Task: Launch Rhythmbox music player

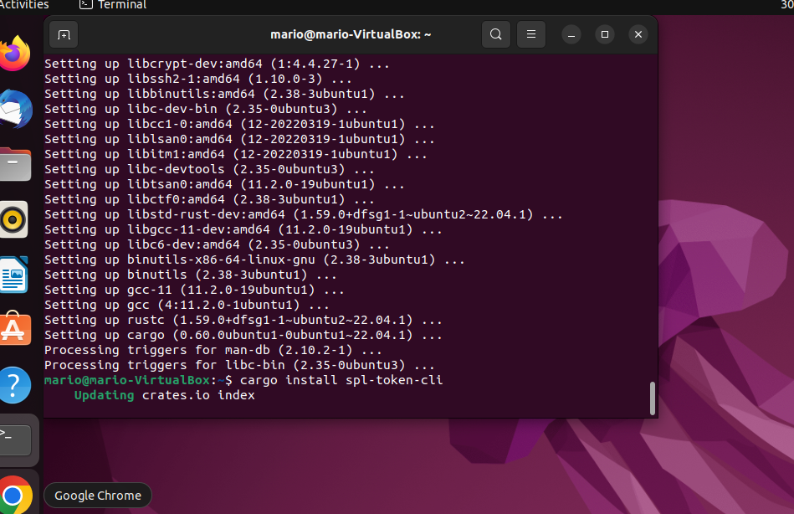Action: click(13, 219)
